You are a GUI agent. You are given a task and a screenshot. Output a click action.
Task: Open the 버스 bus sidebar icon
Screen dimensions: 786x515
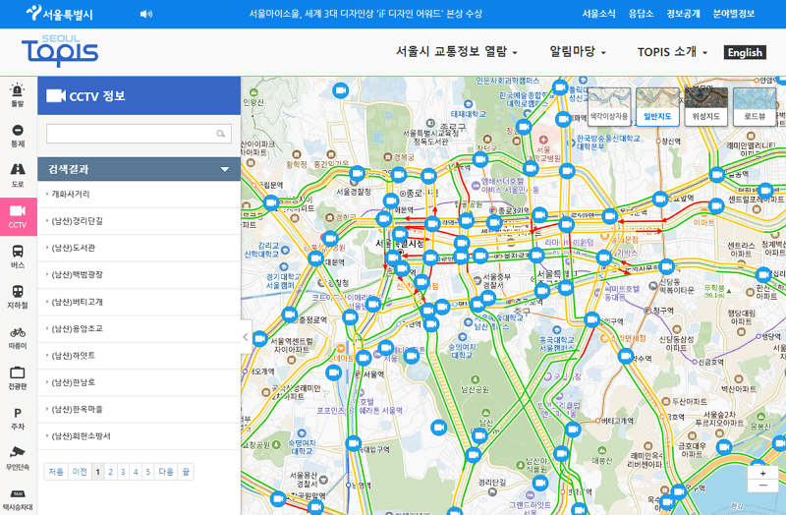18,257
